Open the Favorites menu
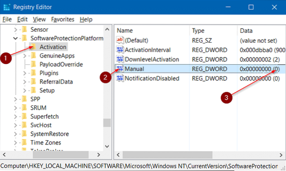The height and width of the screenshot is (171, 286). coord(63,19)
